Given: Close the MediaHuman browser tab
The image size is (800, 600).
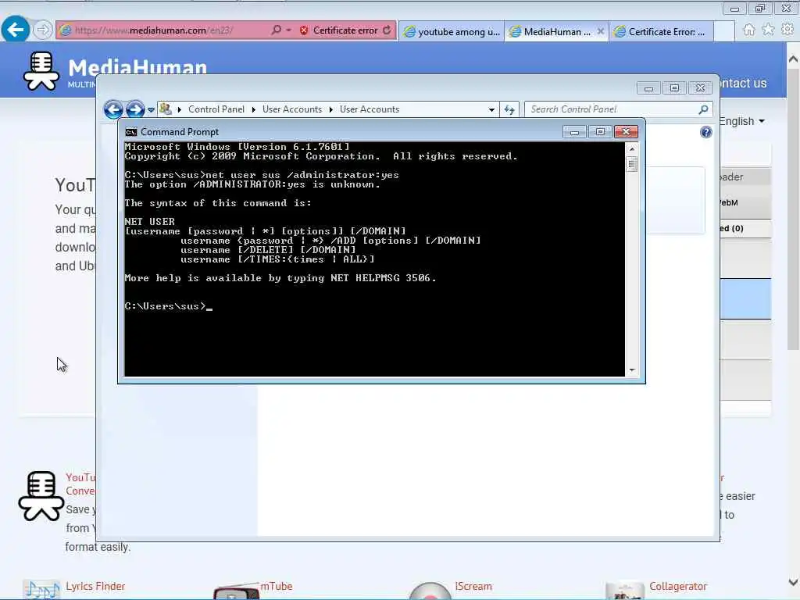Looking at the screenshot, I should (601, 31).
